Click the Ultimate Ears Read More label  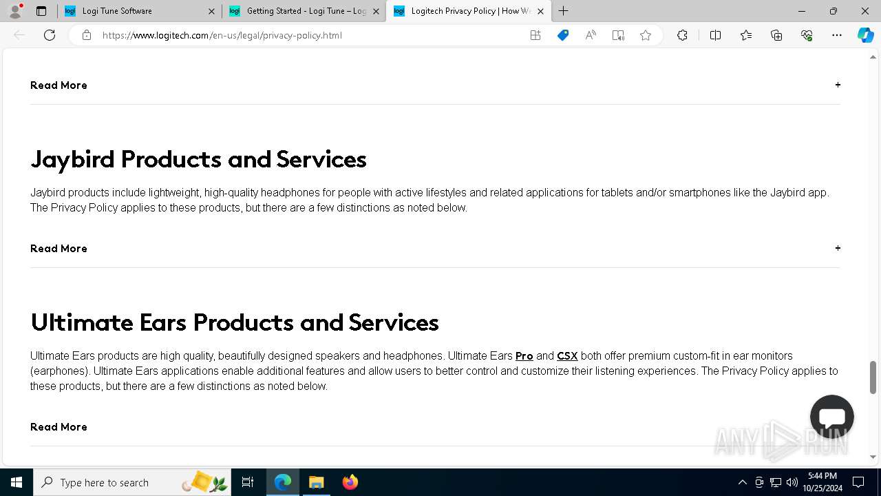[x=59, y=427]
